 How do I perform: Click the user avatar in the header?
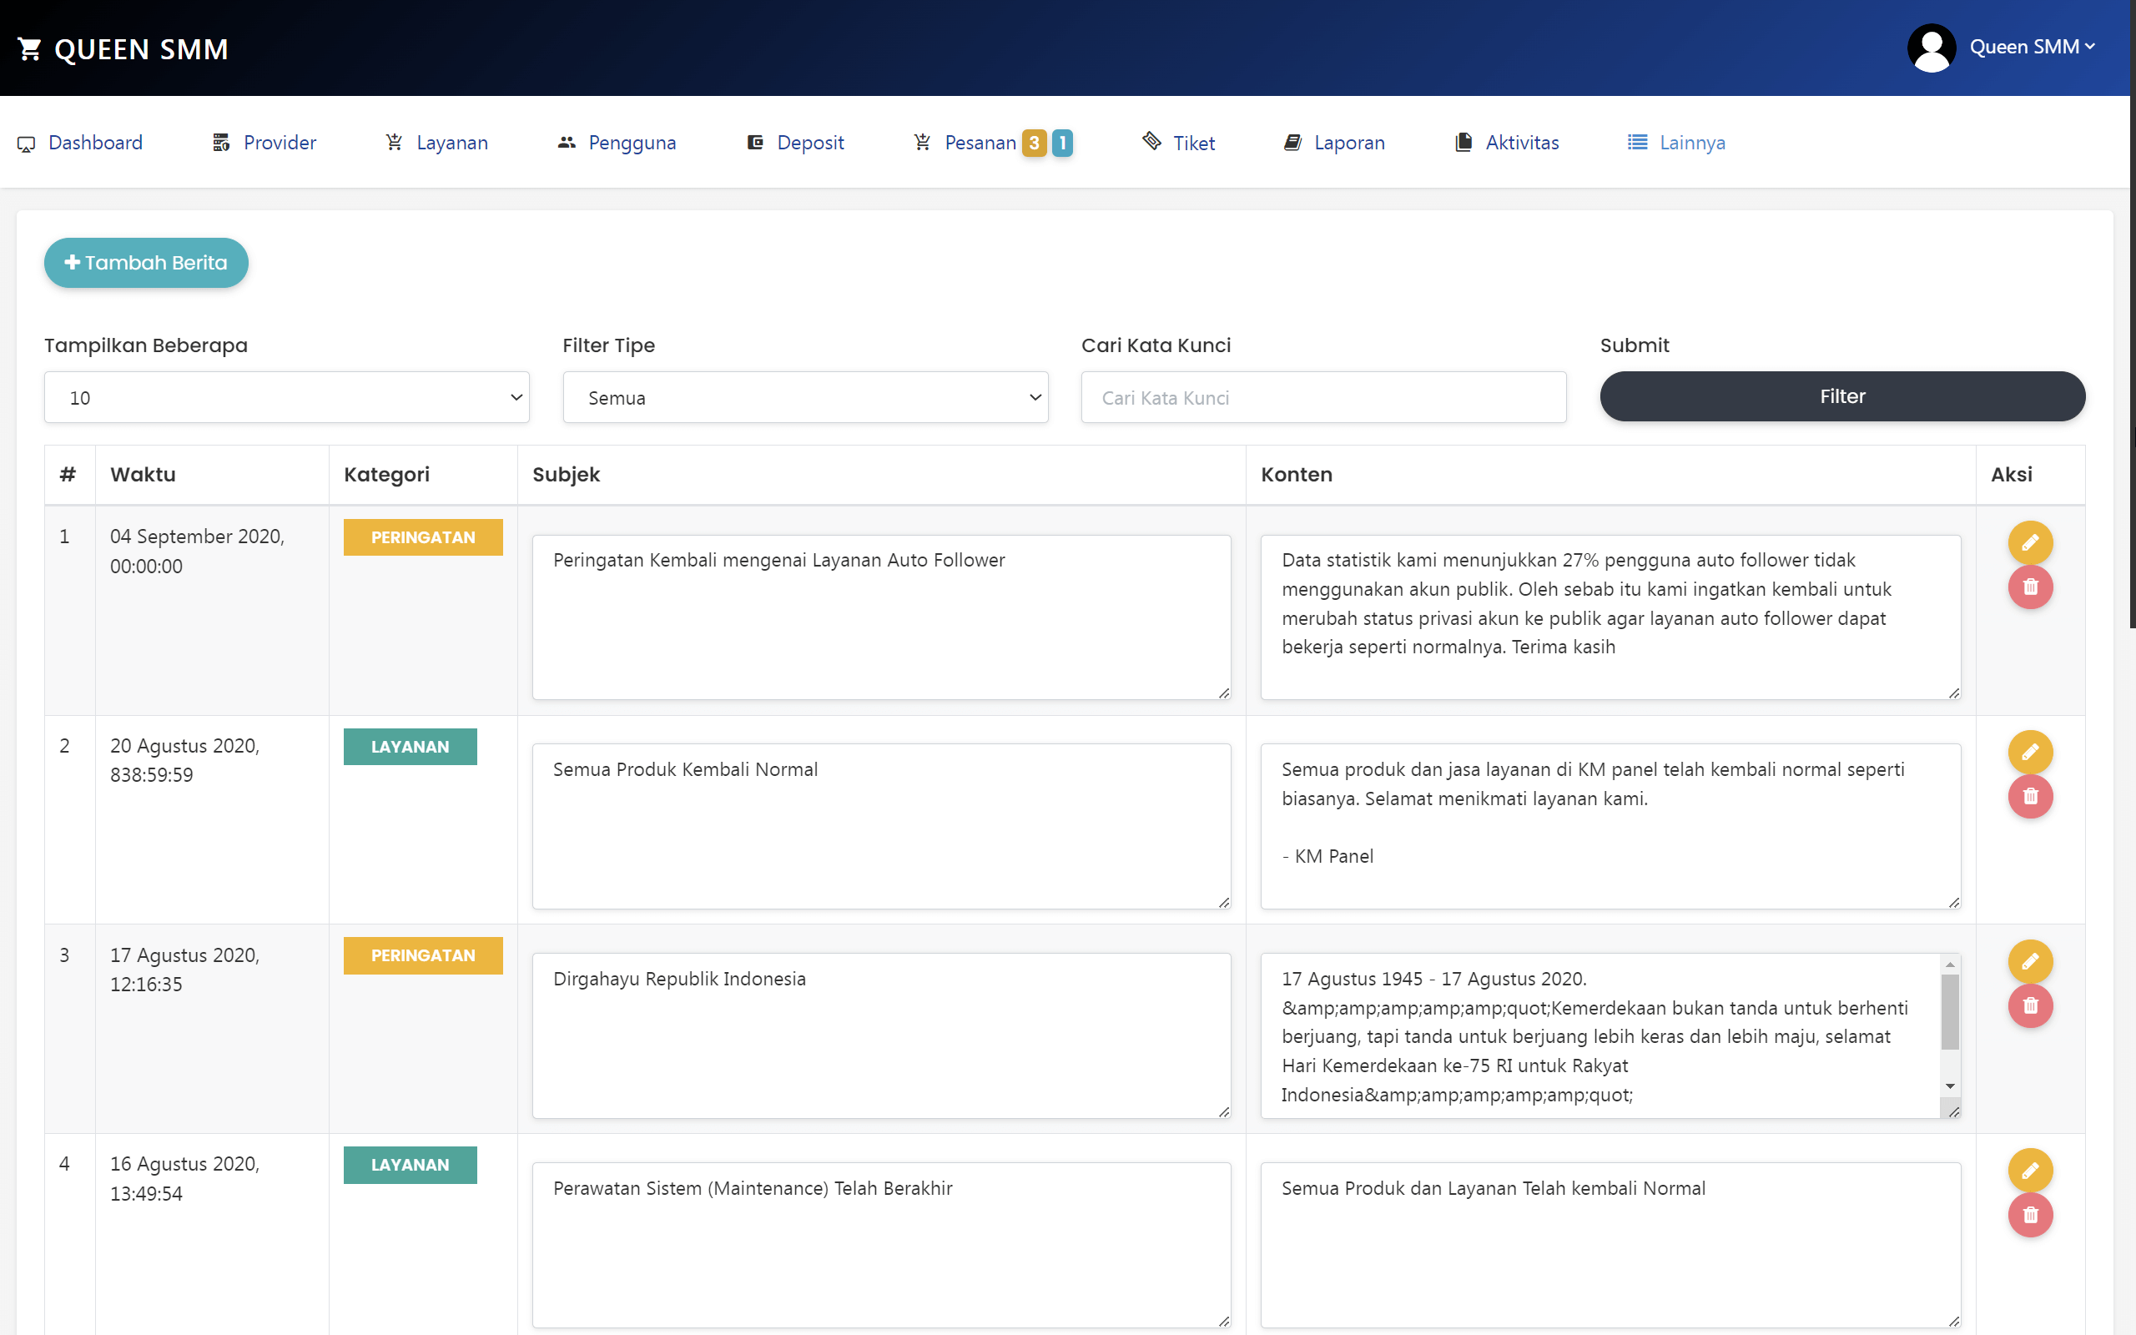point(1932,48)
